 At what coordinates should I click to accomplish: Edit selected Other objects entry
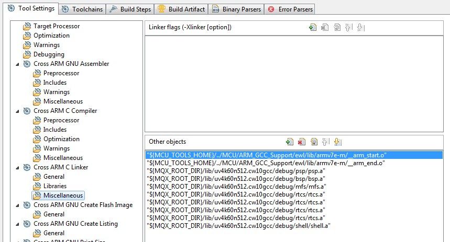pyautogui.click(x=314, y=142)
